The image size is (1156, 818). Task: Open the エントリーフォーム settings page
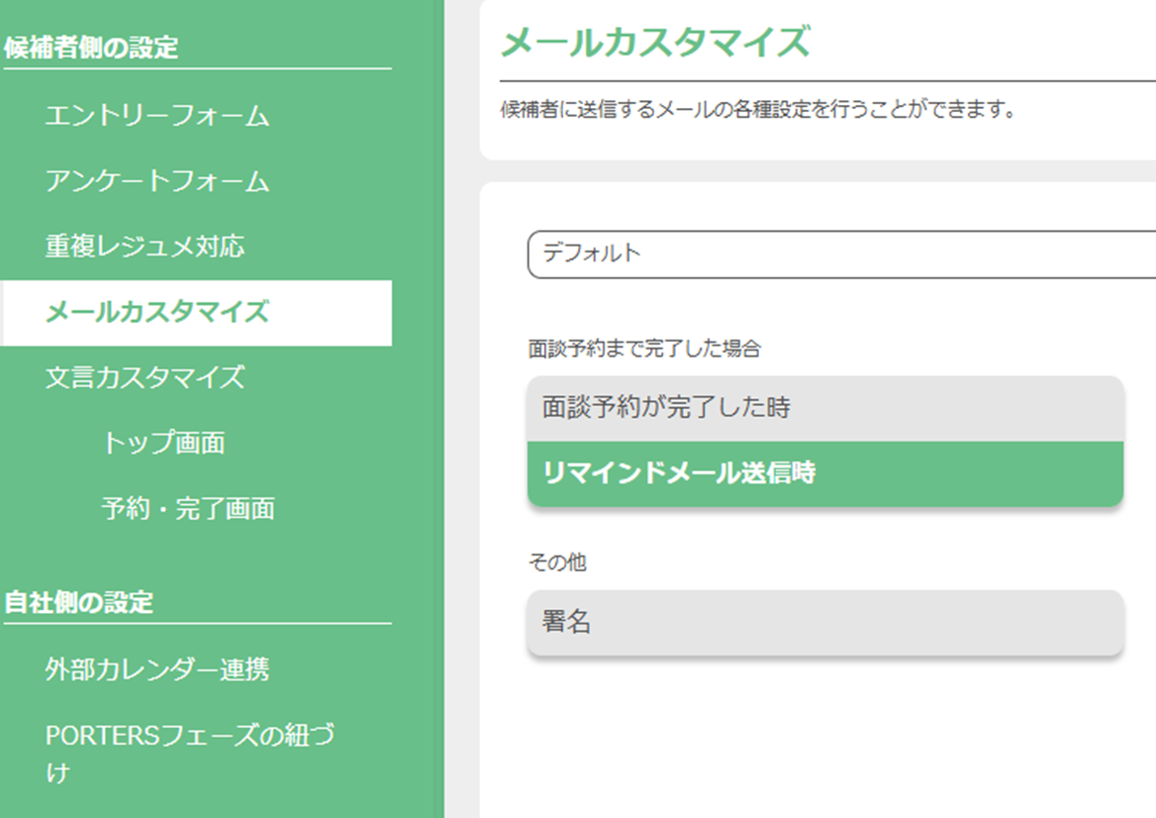coord(157,116)
